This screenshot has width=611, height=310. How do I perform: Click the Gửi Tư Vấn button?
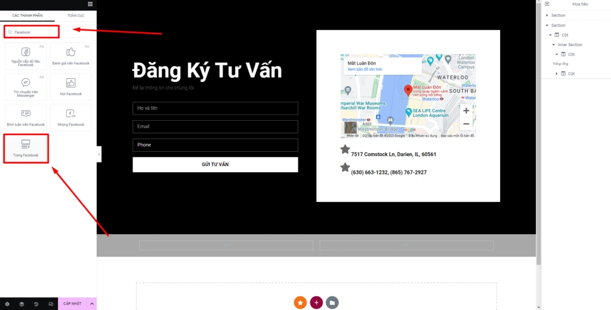(x=215, y=164)
